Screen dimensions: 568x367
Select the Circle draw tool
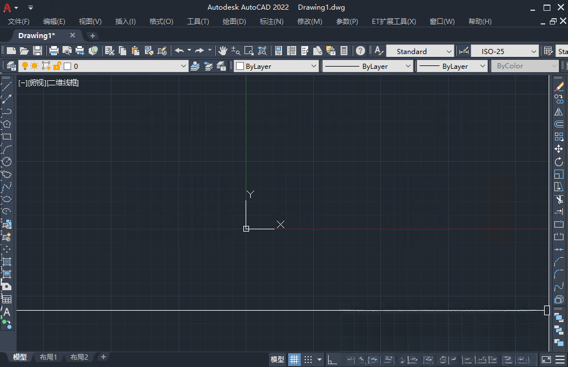[x=6, y=162]
